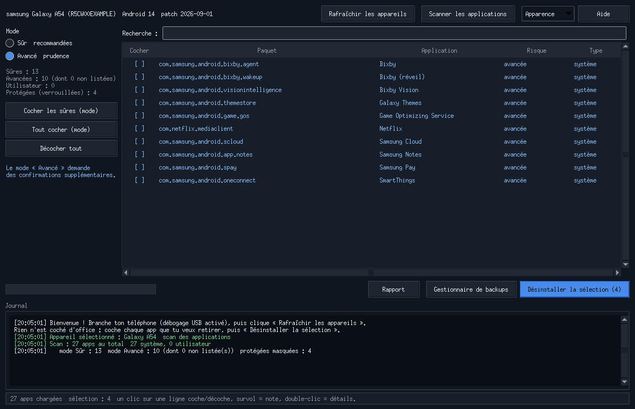This screenshot has width=635, height=409.
Task: Click 'Désinstaller la sélection (4)' button
Action: [574, 290]
